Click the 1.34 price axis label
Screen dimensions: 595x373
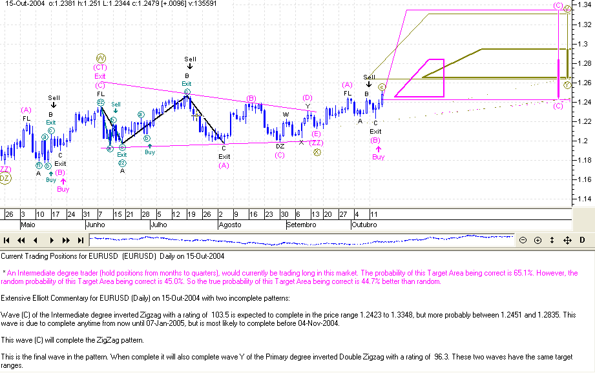585,5
